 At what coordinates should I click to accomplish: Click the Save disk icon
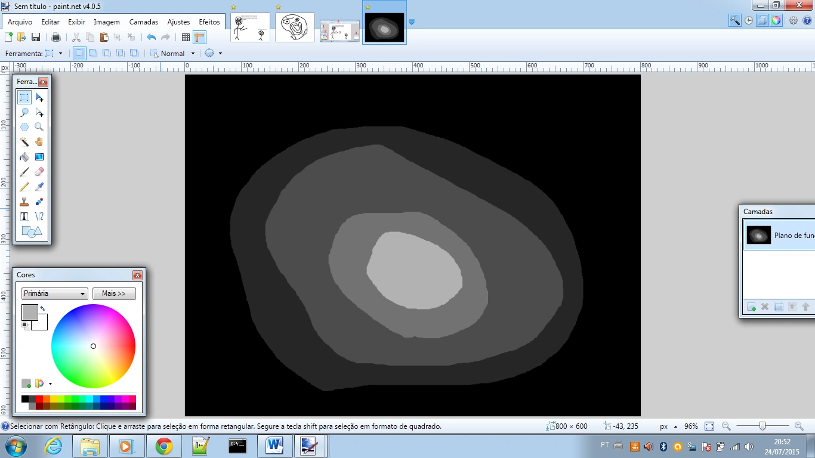click(36, 37)
